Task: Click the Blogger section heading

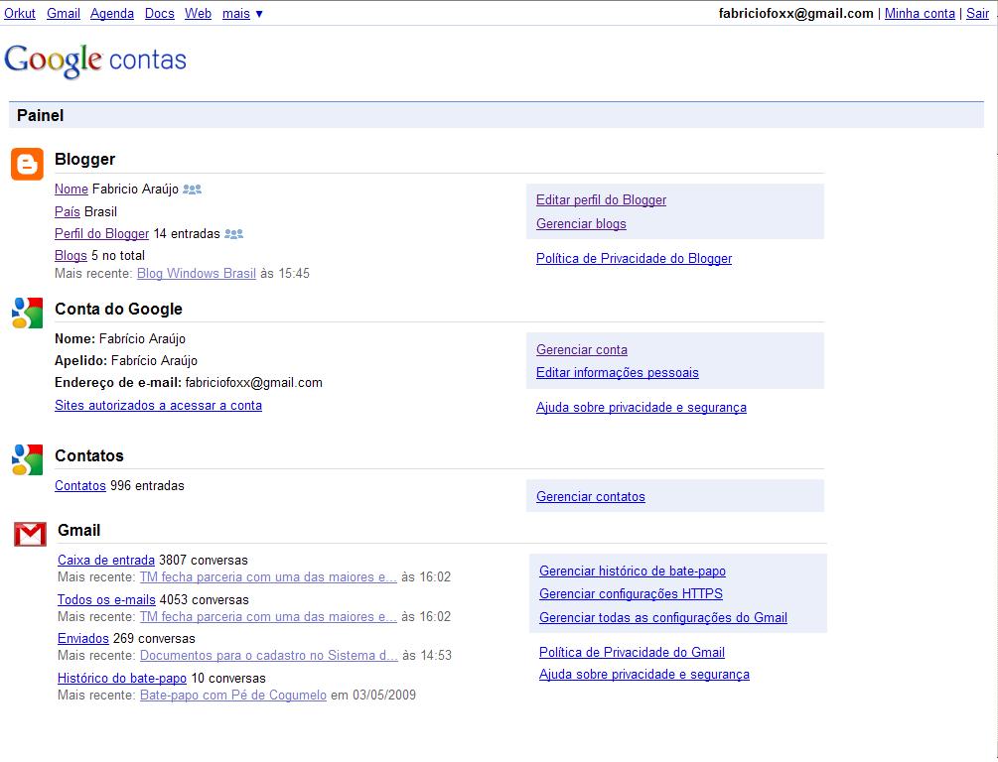Action: click(84, 159)
